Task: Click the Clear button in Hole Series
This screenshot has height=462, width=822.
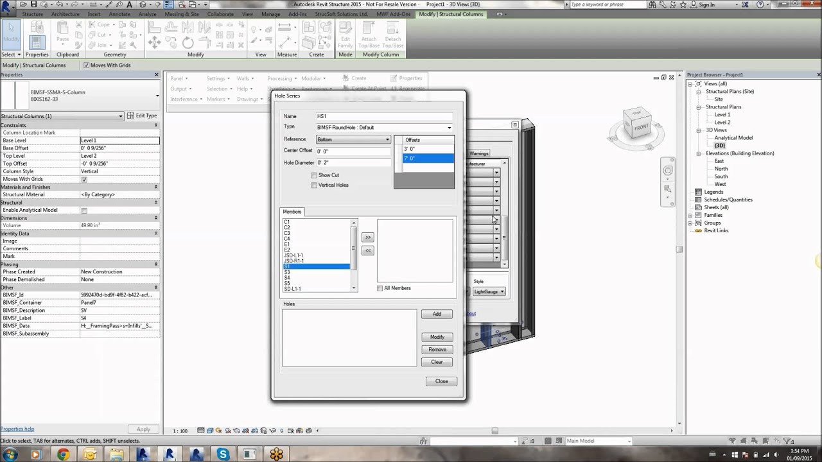Action: (437, 362)
